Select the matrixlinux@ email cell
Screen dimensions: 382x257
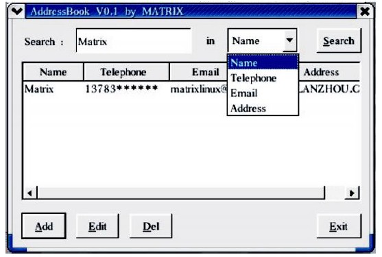199,89
